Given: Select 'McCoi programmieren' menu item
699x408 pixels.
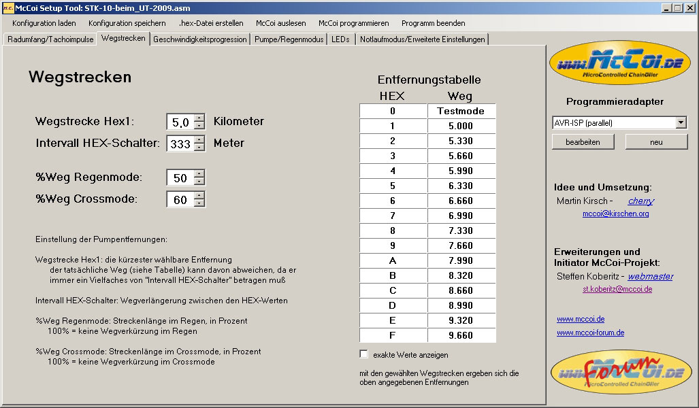Looking at the screenshot, I should pyautogui.click(x=353, y=23).
